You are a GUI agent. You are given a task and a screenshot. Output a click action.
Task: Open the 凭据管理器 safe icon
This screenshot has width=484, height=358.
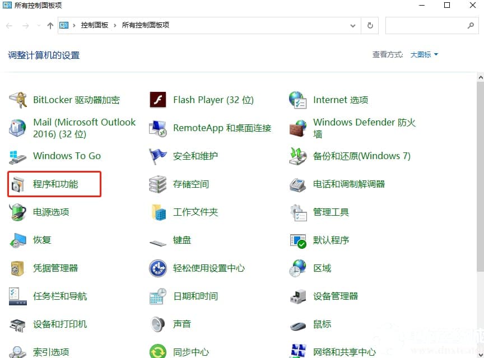point(17,268)
